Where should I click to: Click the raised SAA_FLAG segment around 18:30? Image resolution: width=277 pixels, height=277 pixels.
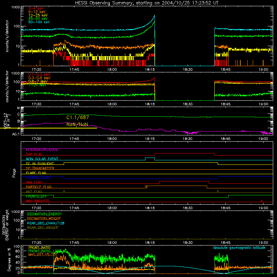[184, 181]
